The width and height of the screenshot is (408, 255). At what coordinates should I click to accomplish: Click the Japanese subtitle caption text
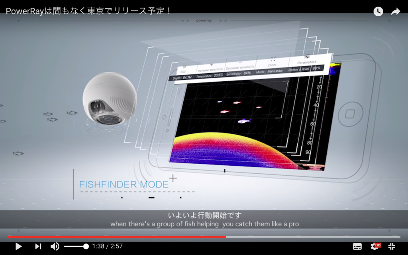click(x=204, y=216)
